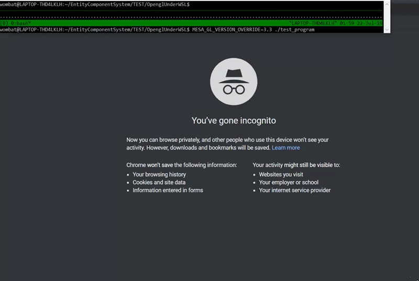The image size is (419, 281).
Task: Click the terminal scrollbar down arrow
Action: click(x=387, y=30)
